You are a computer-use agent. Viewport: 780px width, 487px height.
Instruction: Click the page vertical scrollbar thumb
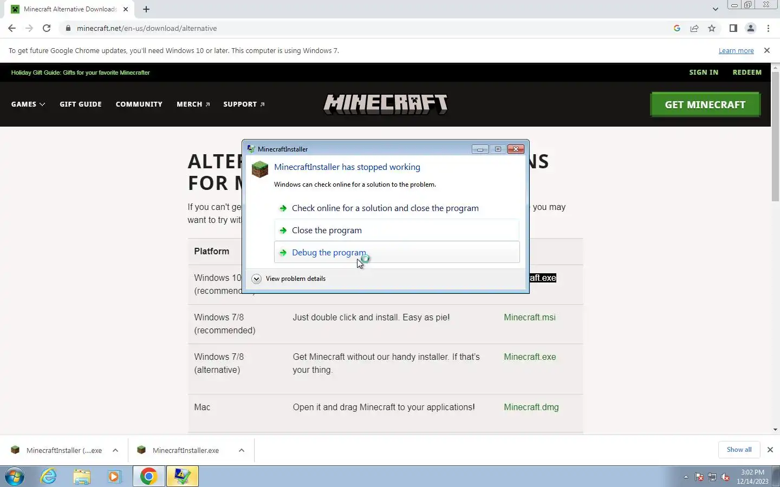tap(775, 136)
